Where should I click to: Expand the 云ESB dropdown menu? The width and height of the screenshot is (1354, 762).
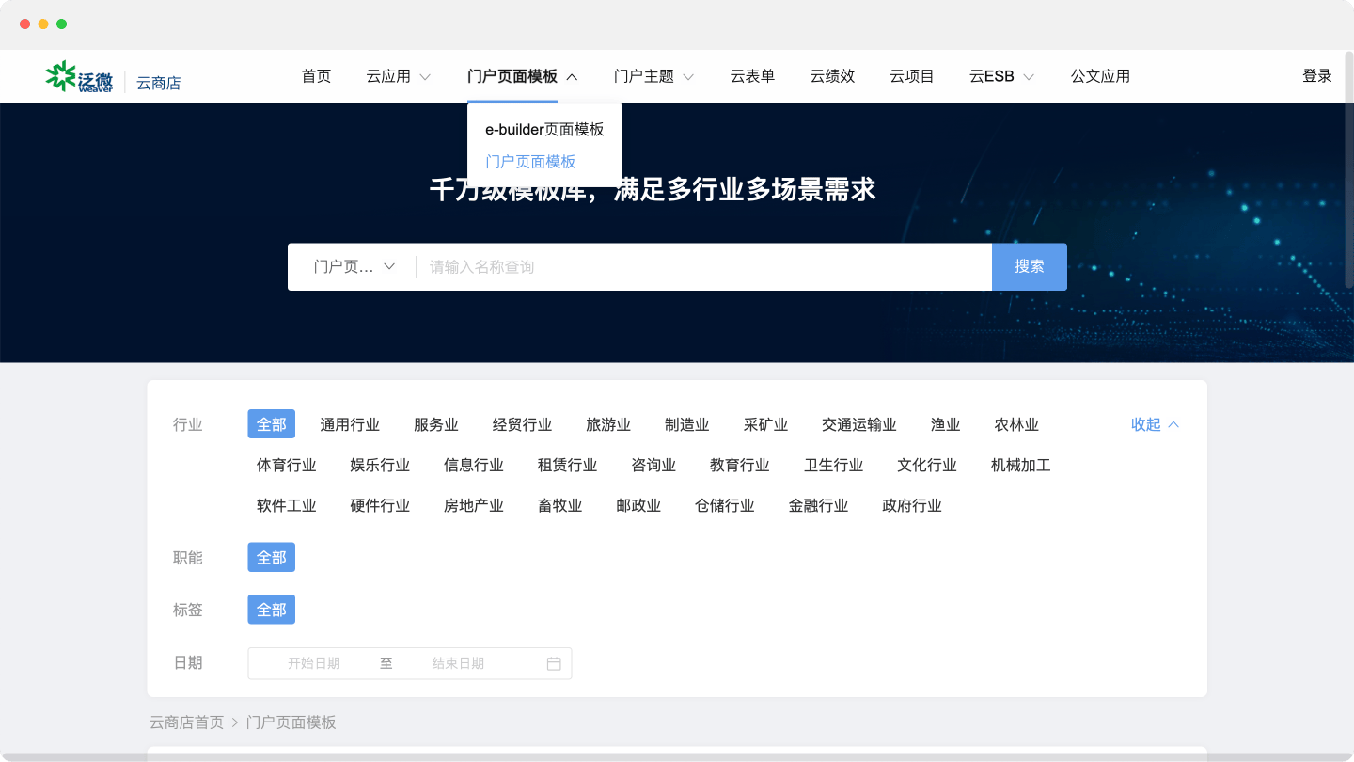tap(1002, 76)
